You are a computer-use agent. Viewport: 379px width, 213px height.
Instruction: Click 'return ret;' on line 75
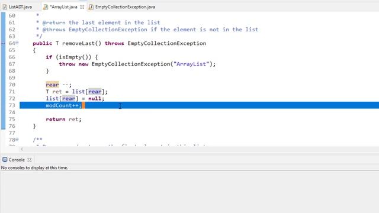(63, 120)
